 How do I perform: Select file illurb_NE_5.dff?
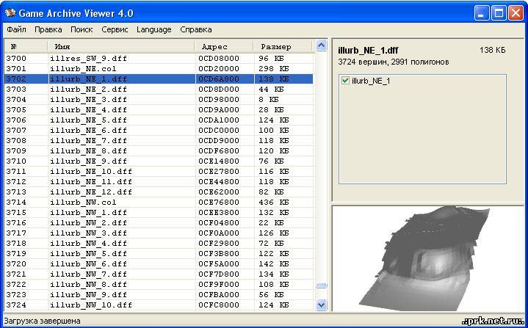point(89,120)
